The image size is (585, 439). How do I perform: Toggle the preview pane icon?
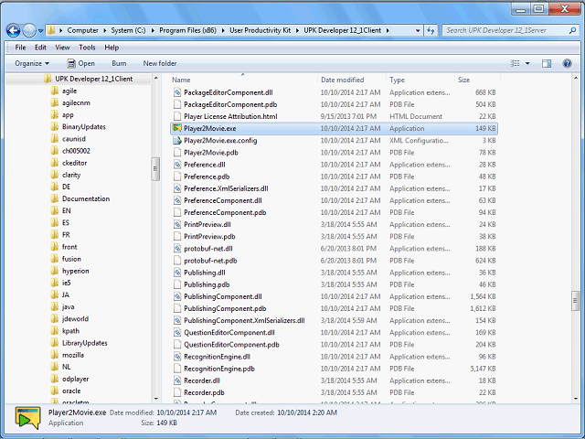pyautogui.click(x=547, y=63)
